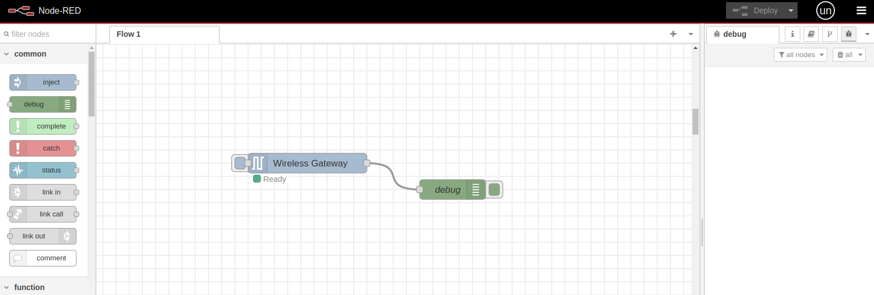Clear all debug messages button
Image resolution: width=874 pixels, height=295 pixels.
tap(845, 54)
